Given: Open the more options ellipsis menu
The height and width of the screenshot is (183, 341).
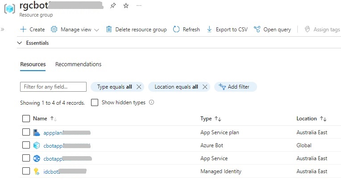Looking at the screenshot, I should coord(139,6).
